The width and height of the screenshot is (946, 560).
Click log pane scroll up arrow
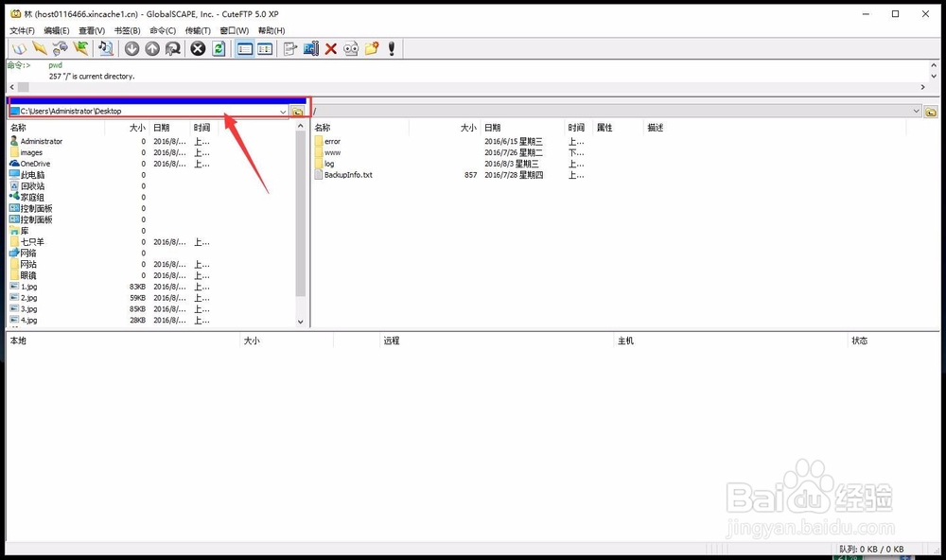pos(934,65)
